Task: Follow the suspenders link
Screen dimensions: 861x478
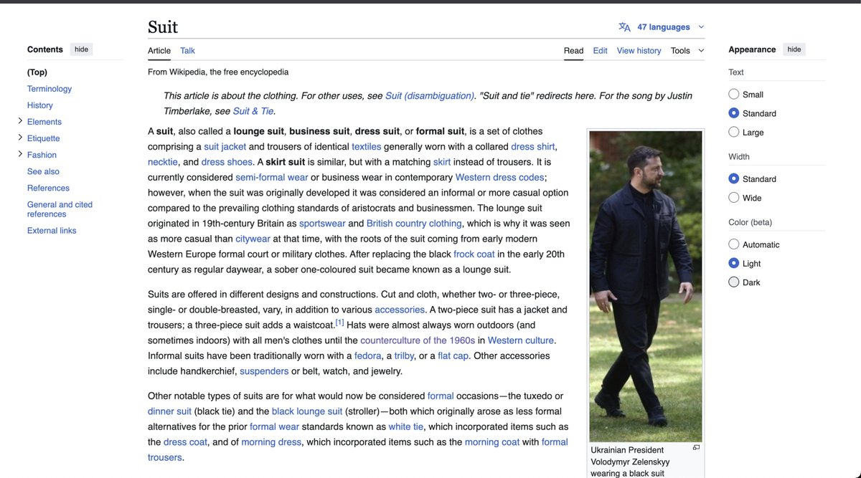Action: pyautogui.click(x=264, y=371)
